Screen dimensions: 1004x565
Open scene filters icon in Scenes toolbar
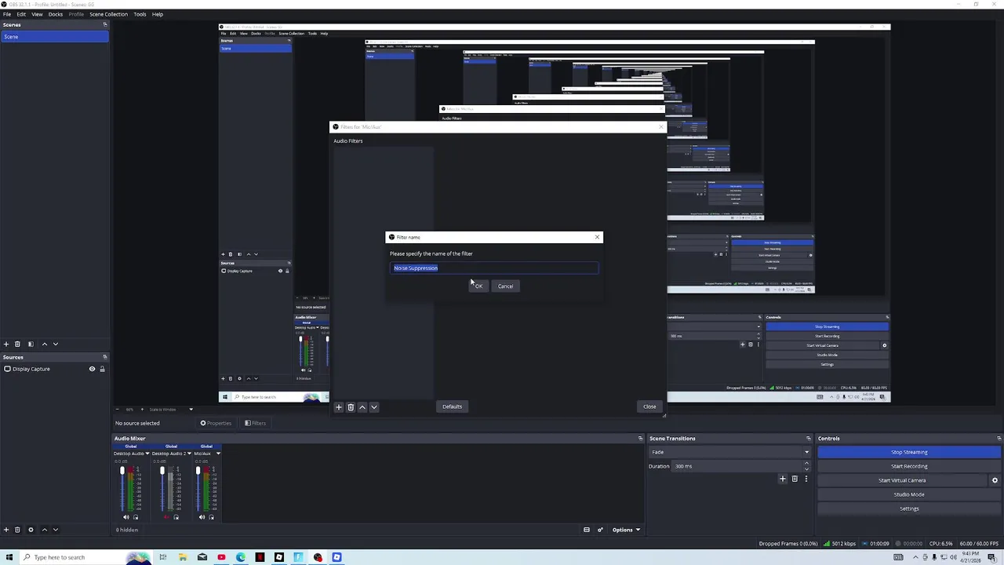point(31,344)
